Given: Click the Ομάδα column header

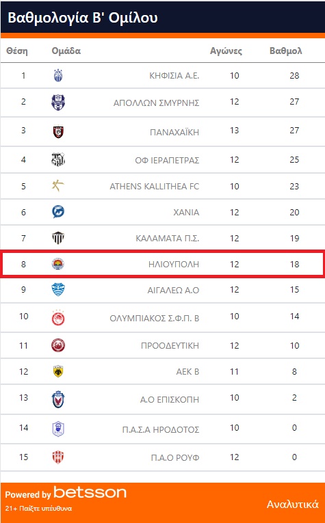Looking at the screenshot, I should [66, 51].
